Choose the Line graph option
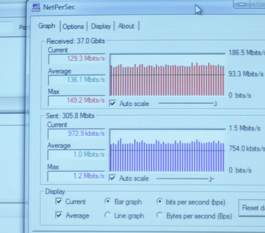The height and width of the screenshot is (233, 265). point(108,216)
